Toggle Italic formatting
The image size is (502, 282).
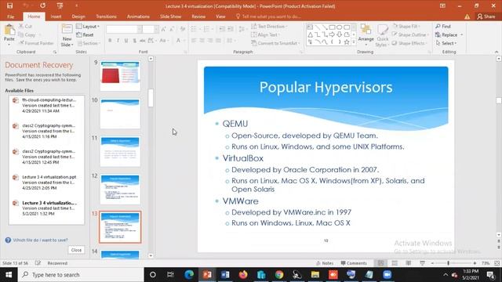tap(118, 41)
